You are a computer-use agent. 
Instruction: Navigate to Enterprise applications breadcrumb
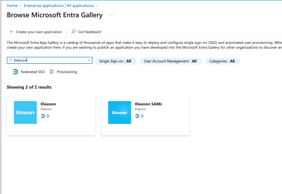59,6
